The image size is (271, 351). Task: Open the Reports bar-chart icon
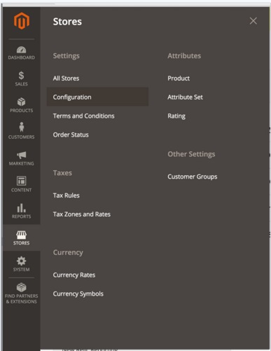click(x=21, y=207)
